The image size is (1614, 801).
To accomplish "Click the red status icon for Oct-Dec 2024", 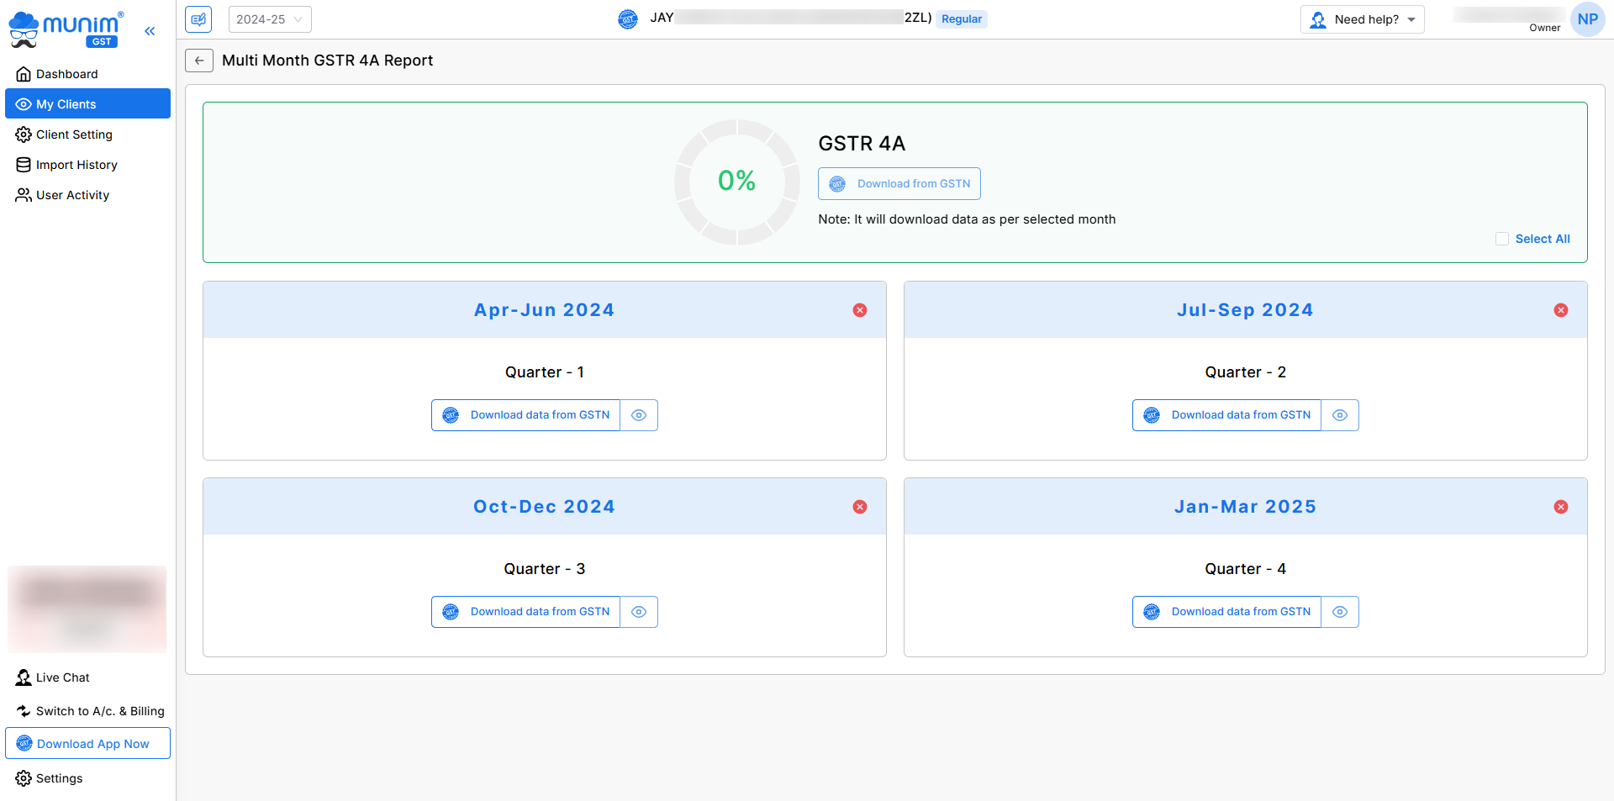I will click(859, 507).
